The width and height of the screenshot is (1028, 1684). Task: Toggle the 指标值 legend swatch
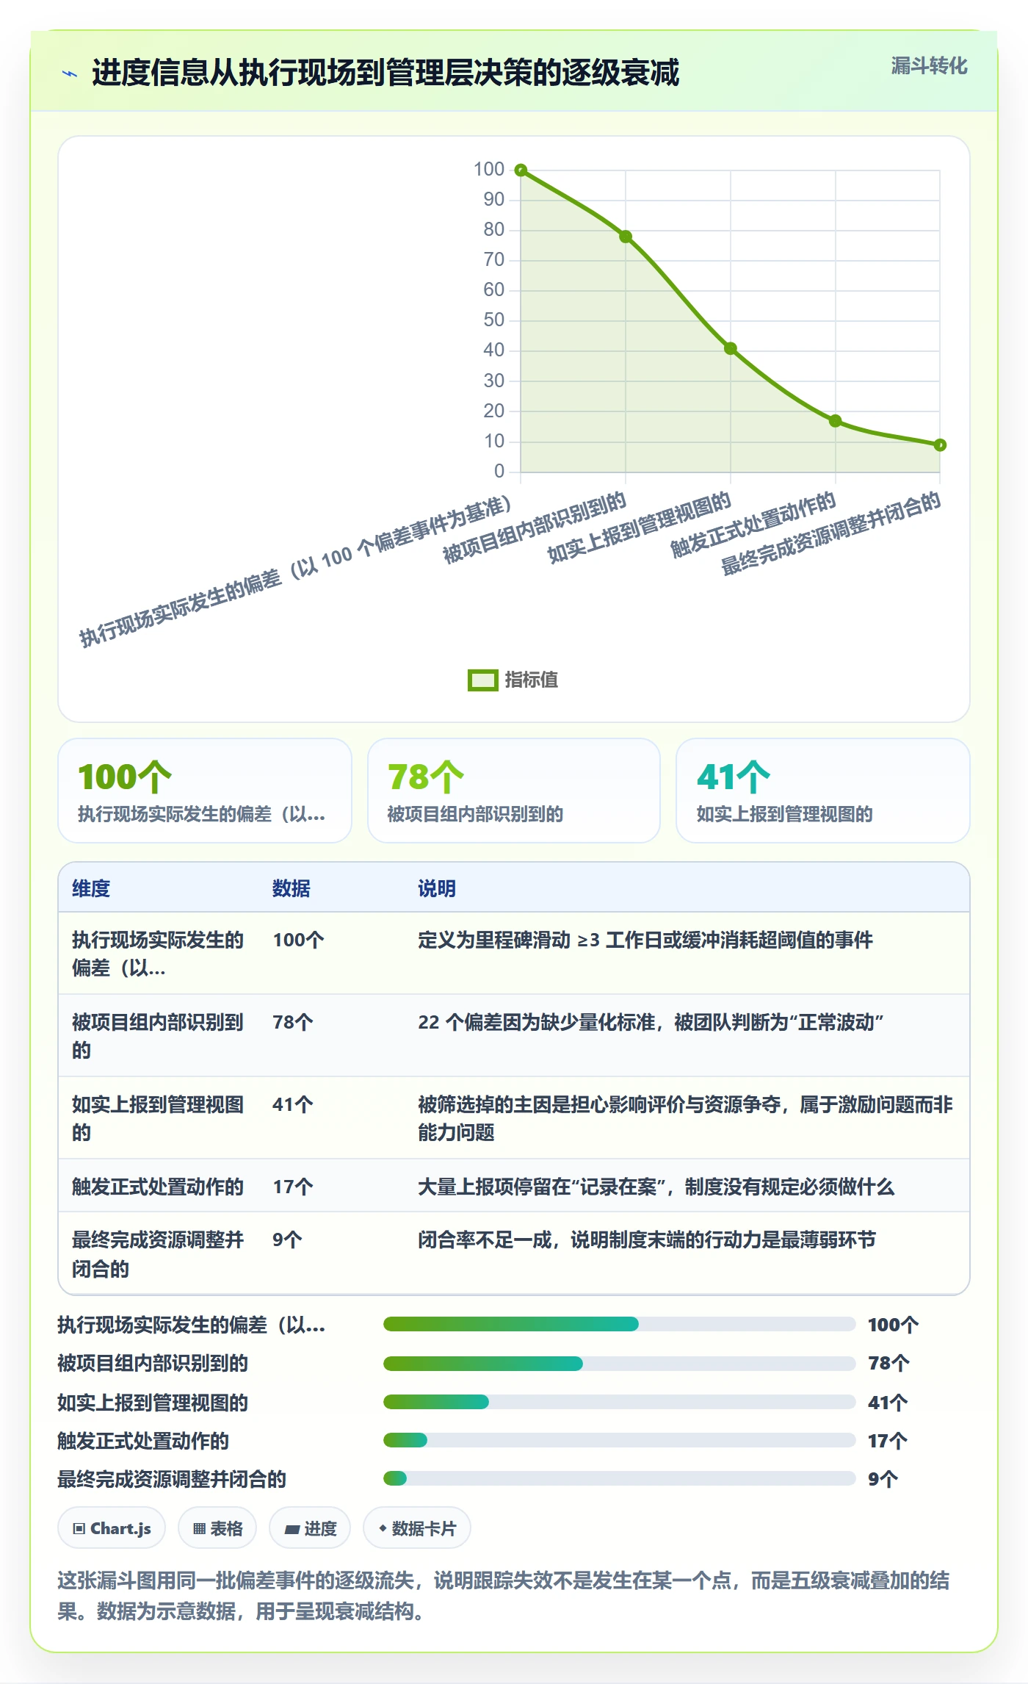482,680
